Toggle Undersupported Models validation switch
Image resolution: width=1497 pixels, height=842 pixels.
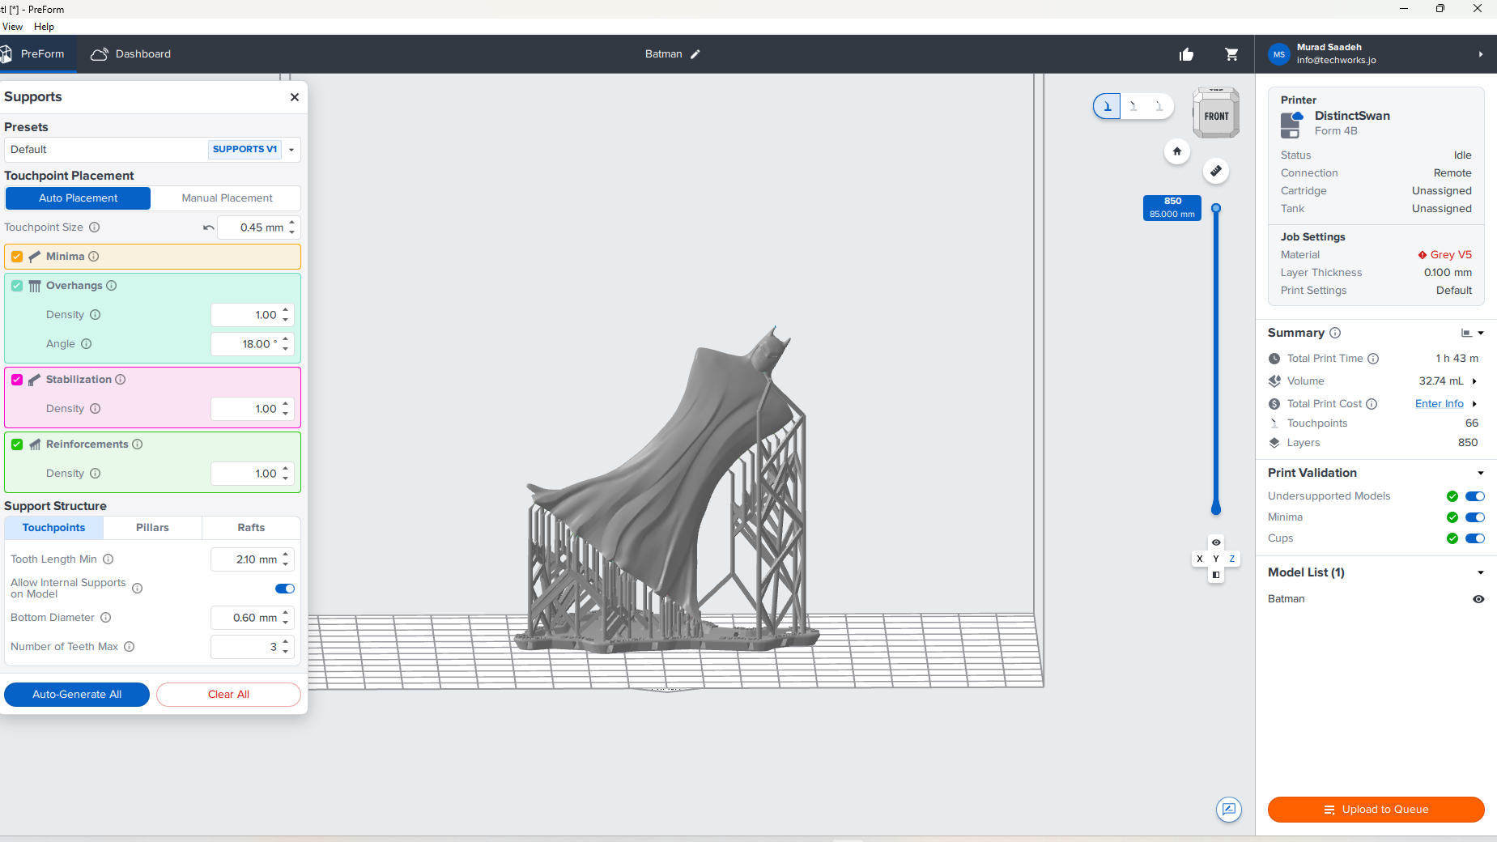click(x=1475, y=496)
